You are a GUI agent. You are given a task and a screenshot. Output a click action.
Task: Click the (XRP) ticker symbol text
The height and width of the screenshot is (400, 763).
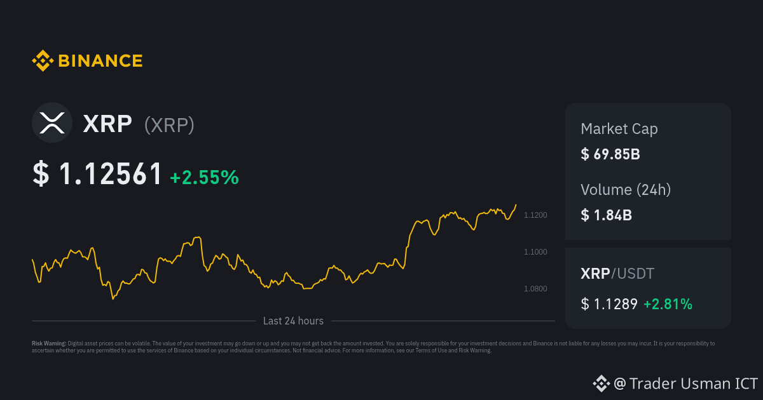[x=169, y=125]
